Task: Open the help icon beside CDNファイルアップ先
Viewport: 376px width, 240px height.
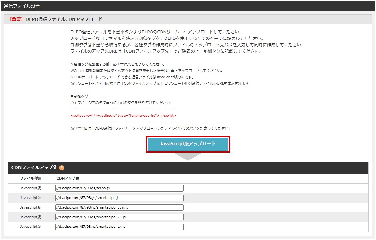Action: coord(62,168)
